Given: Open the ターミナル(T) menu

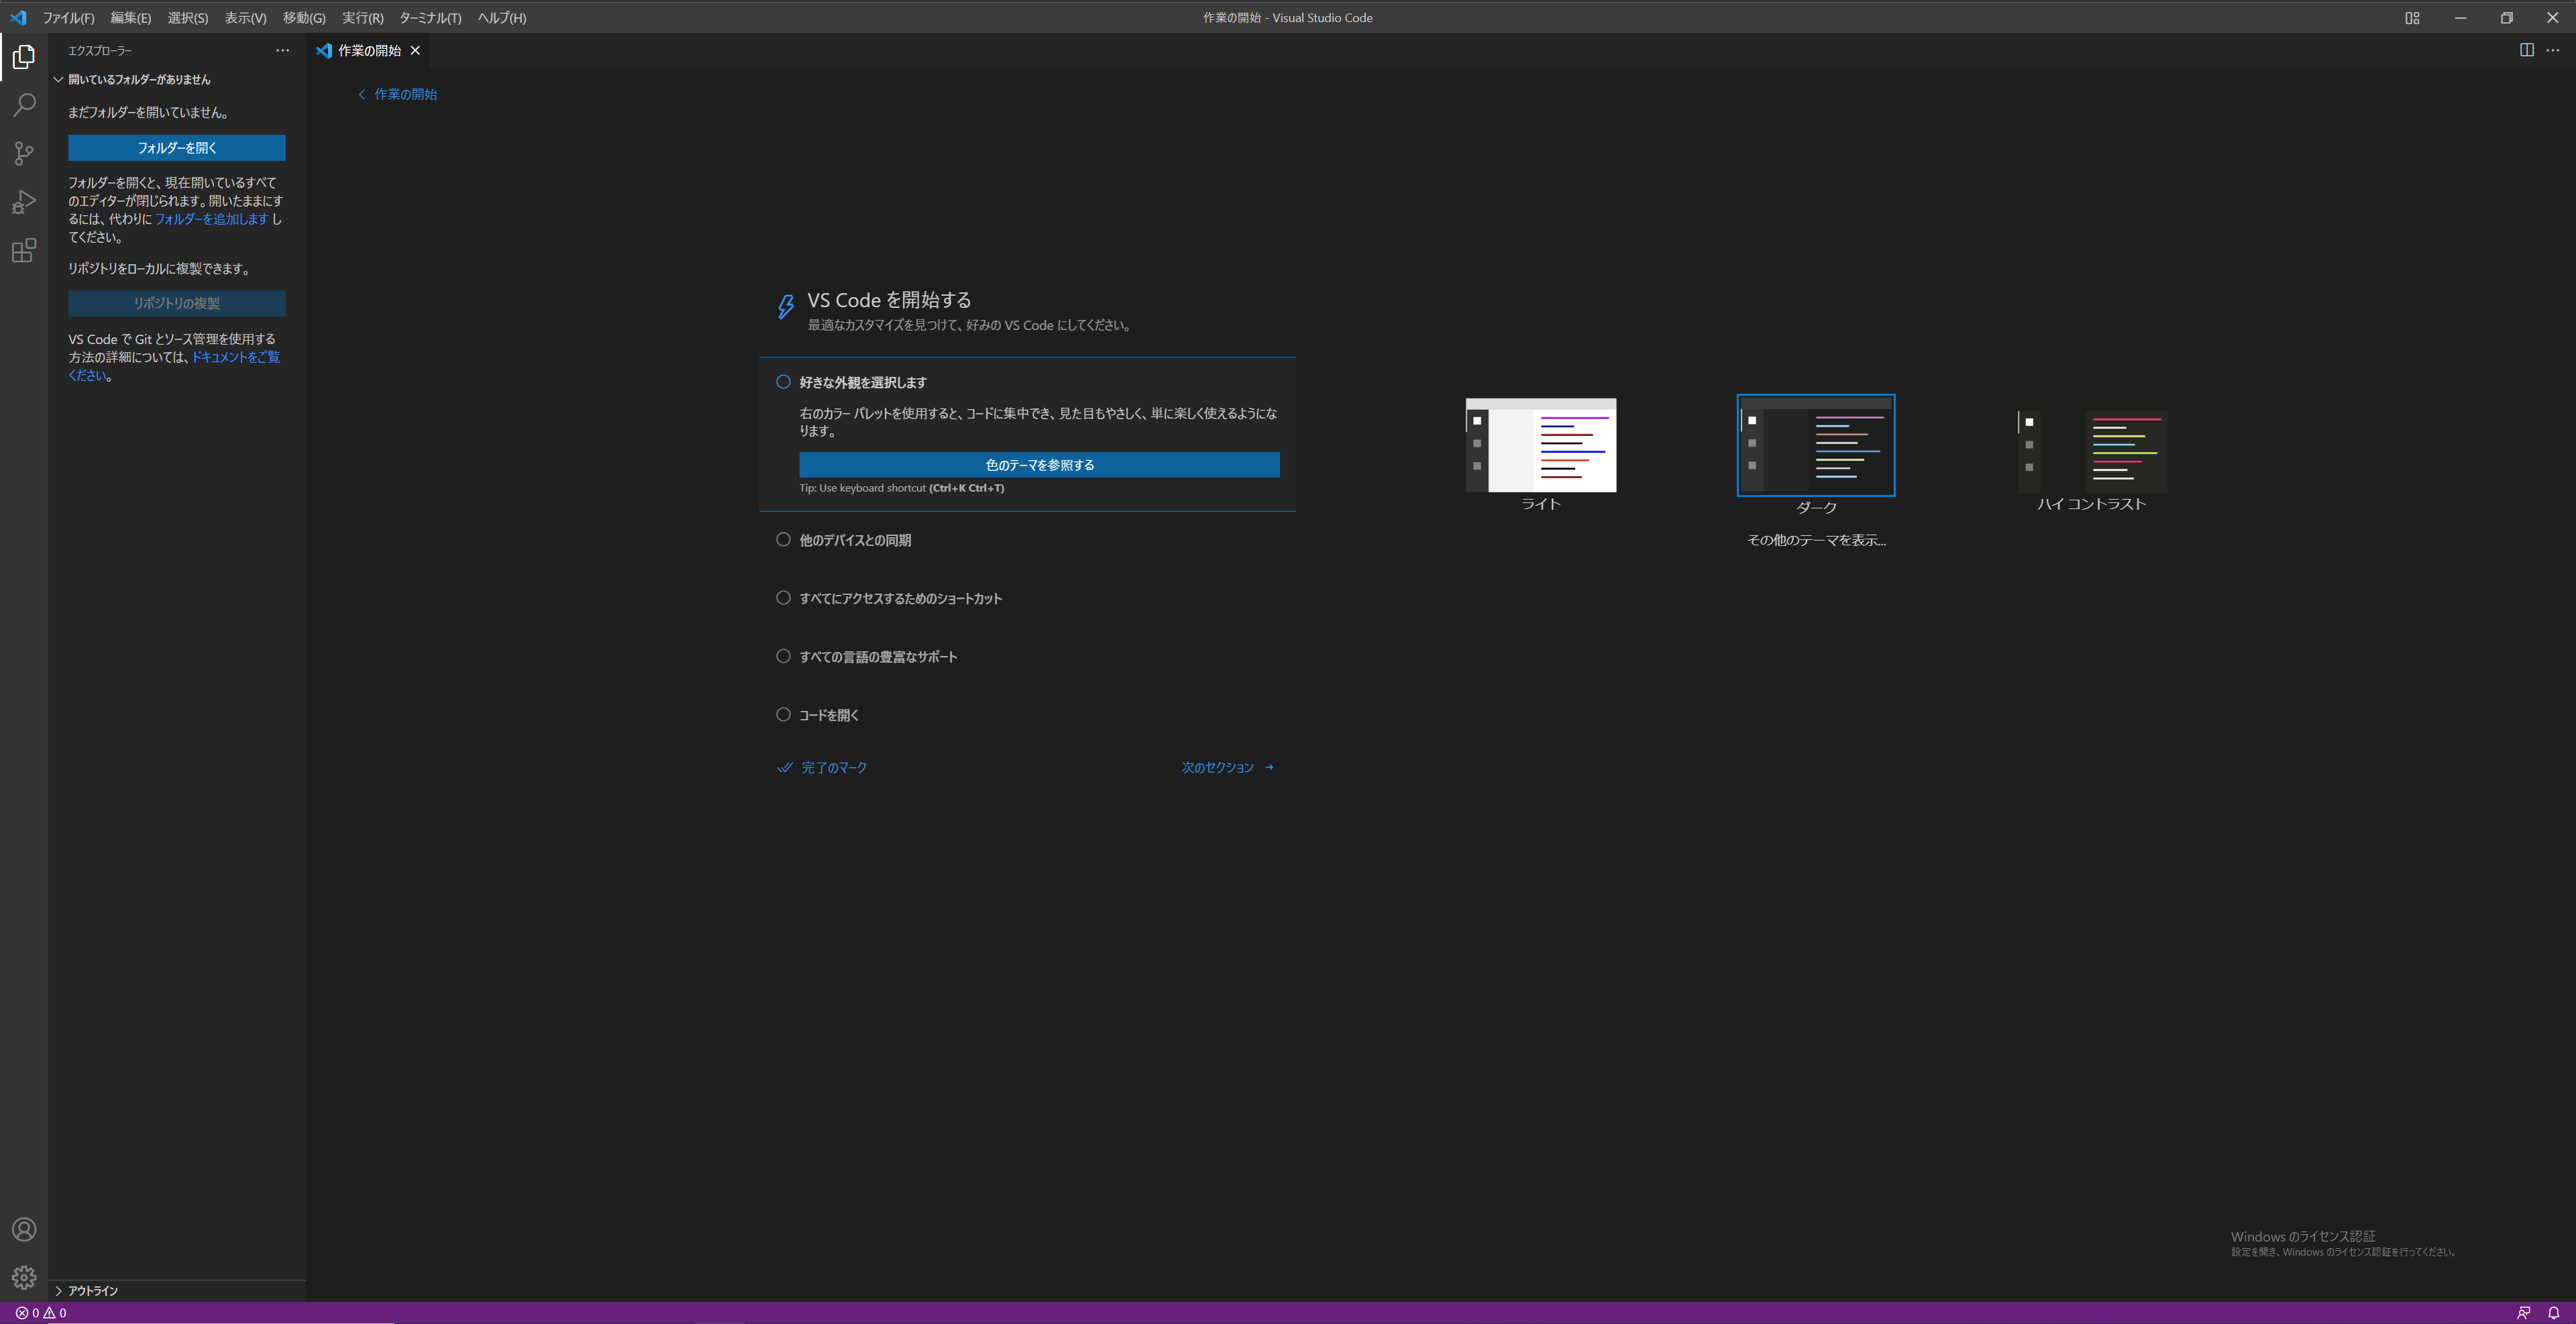Looking at the screenshot, I should pos(430,18).
